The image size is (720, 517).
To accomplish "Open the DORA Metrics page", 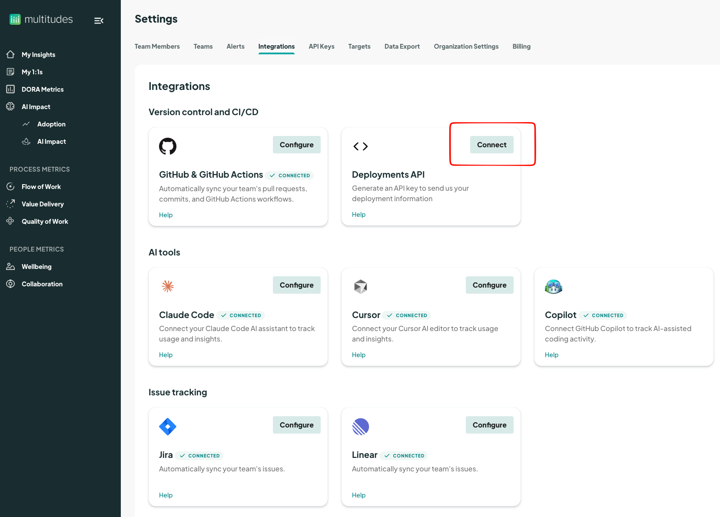I will coord(43,89).
